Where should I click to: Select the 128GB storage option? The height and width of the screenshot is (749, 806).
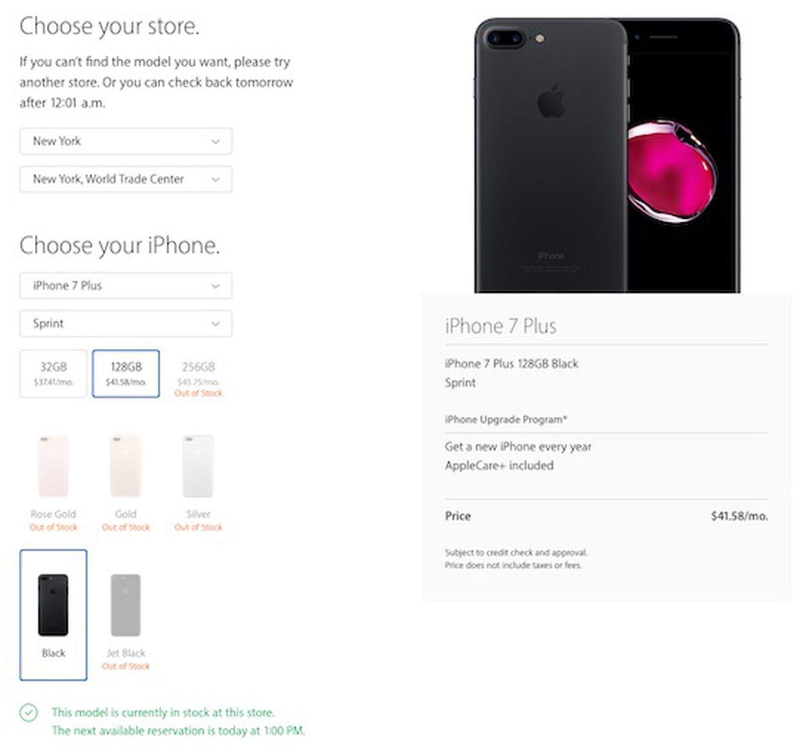pos(126,373)
